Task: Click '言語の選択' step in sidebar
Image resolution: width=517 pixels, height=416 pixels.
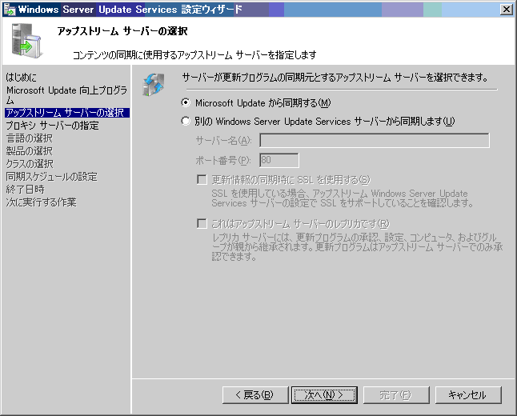Action: click(x=30, y=138)
